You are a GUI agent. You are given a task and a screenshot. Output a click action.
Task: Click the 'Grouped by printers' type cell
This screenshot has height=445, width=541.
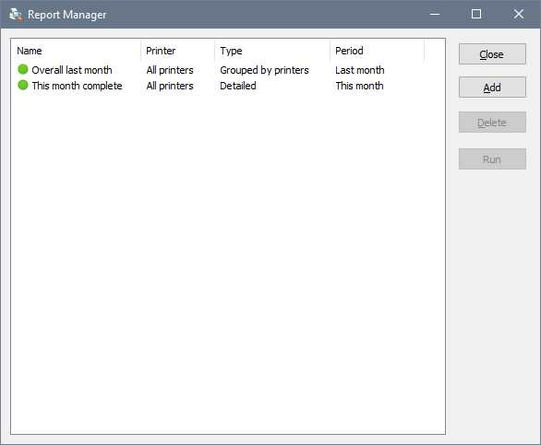point(264,70)
